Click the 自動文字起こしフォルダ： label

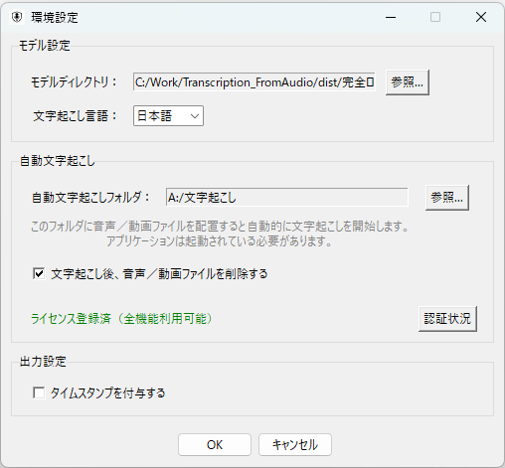pyautogui.click(x=91, y=198)
